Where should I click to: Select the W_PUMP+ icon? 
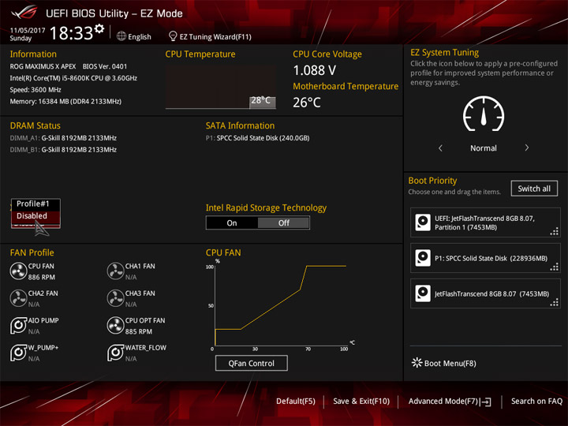coord(18,353)
